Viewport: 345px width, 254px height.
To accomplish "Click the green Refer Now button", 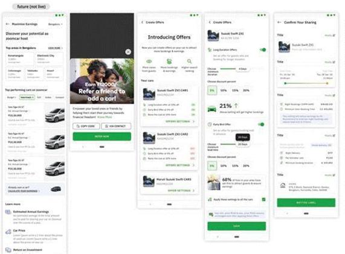I will point(102,136).
